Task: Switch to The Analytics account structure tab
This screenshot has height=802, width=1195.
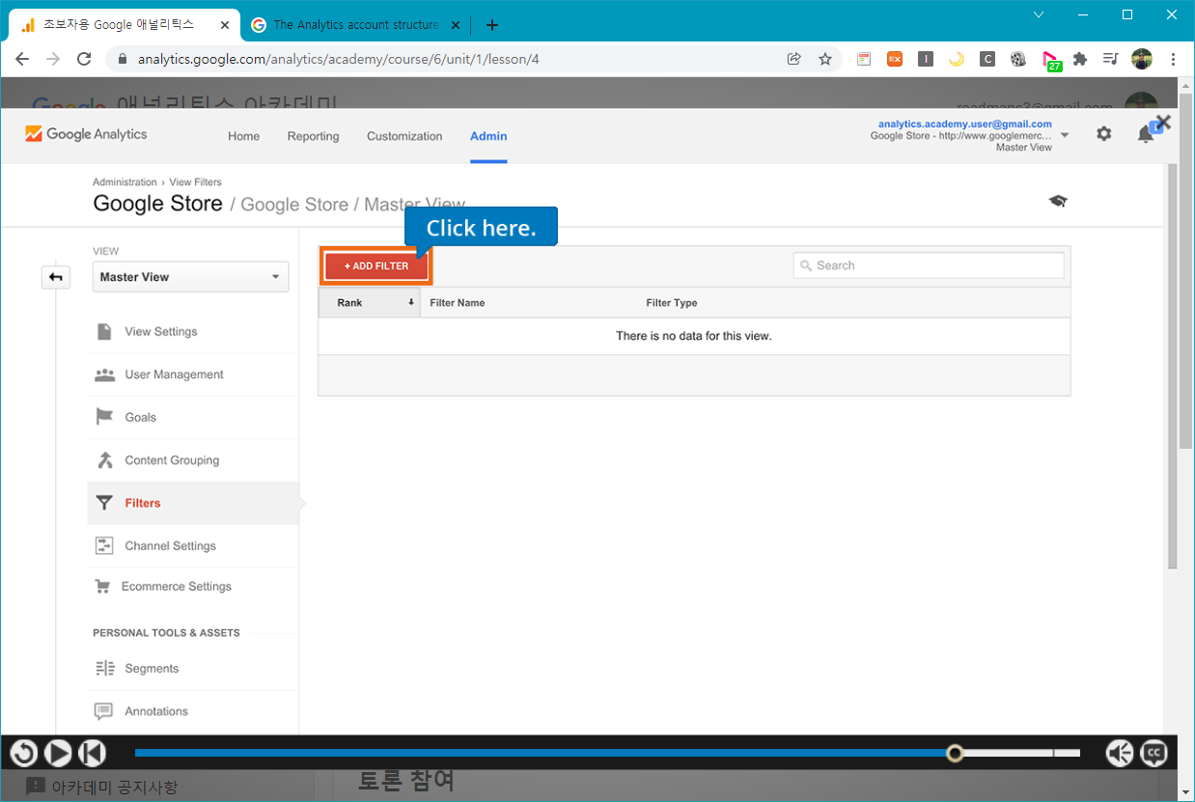Action: click(355, 25)
